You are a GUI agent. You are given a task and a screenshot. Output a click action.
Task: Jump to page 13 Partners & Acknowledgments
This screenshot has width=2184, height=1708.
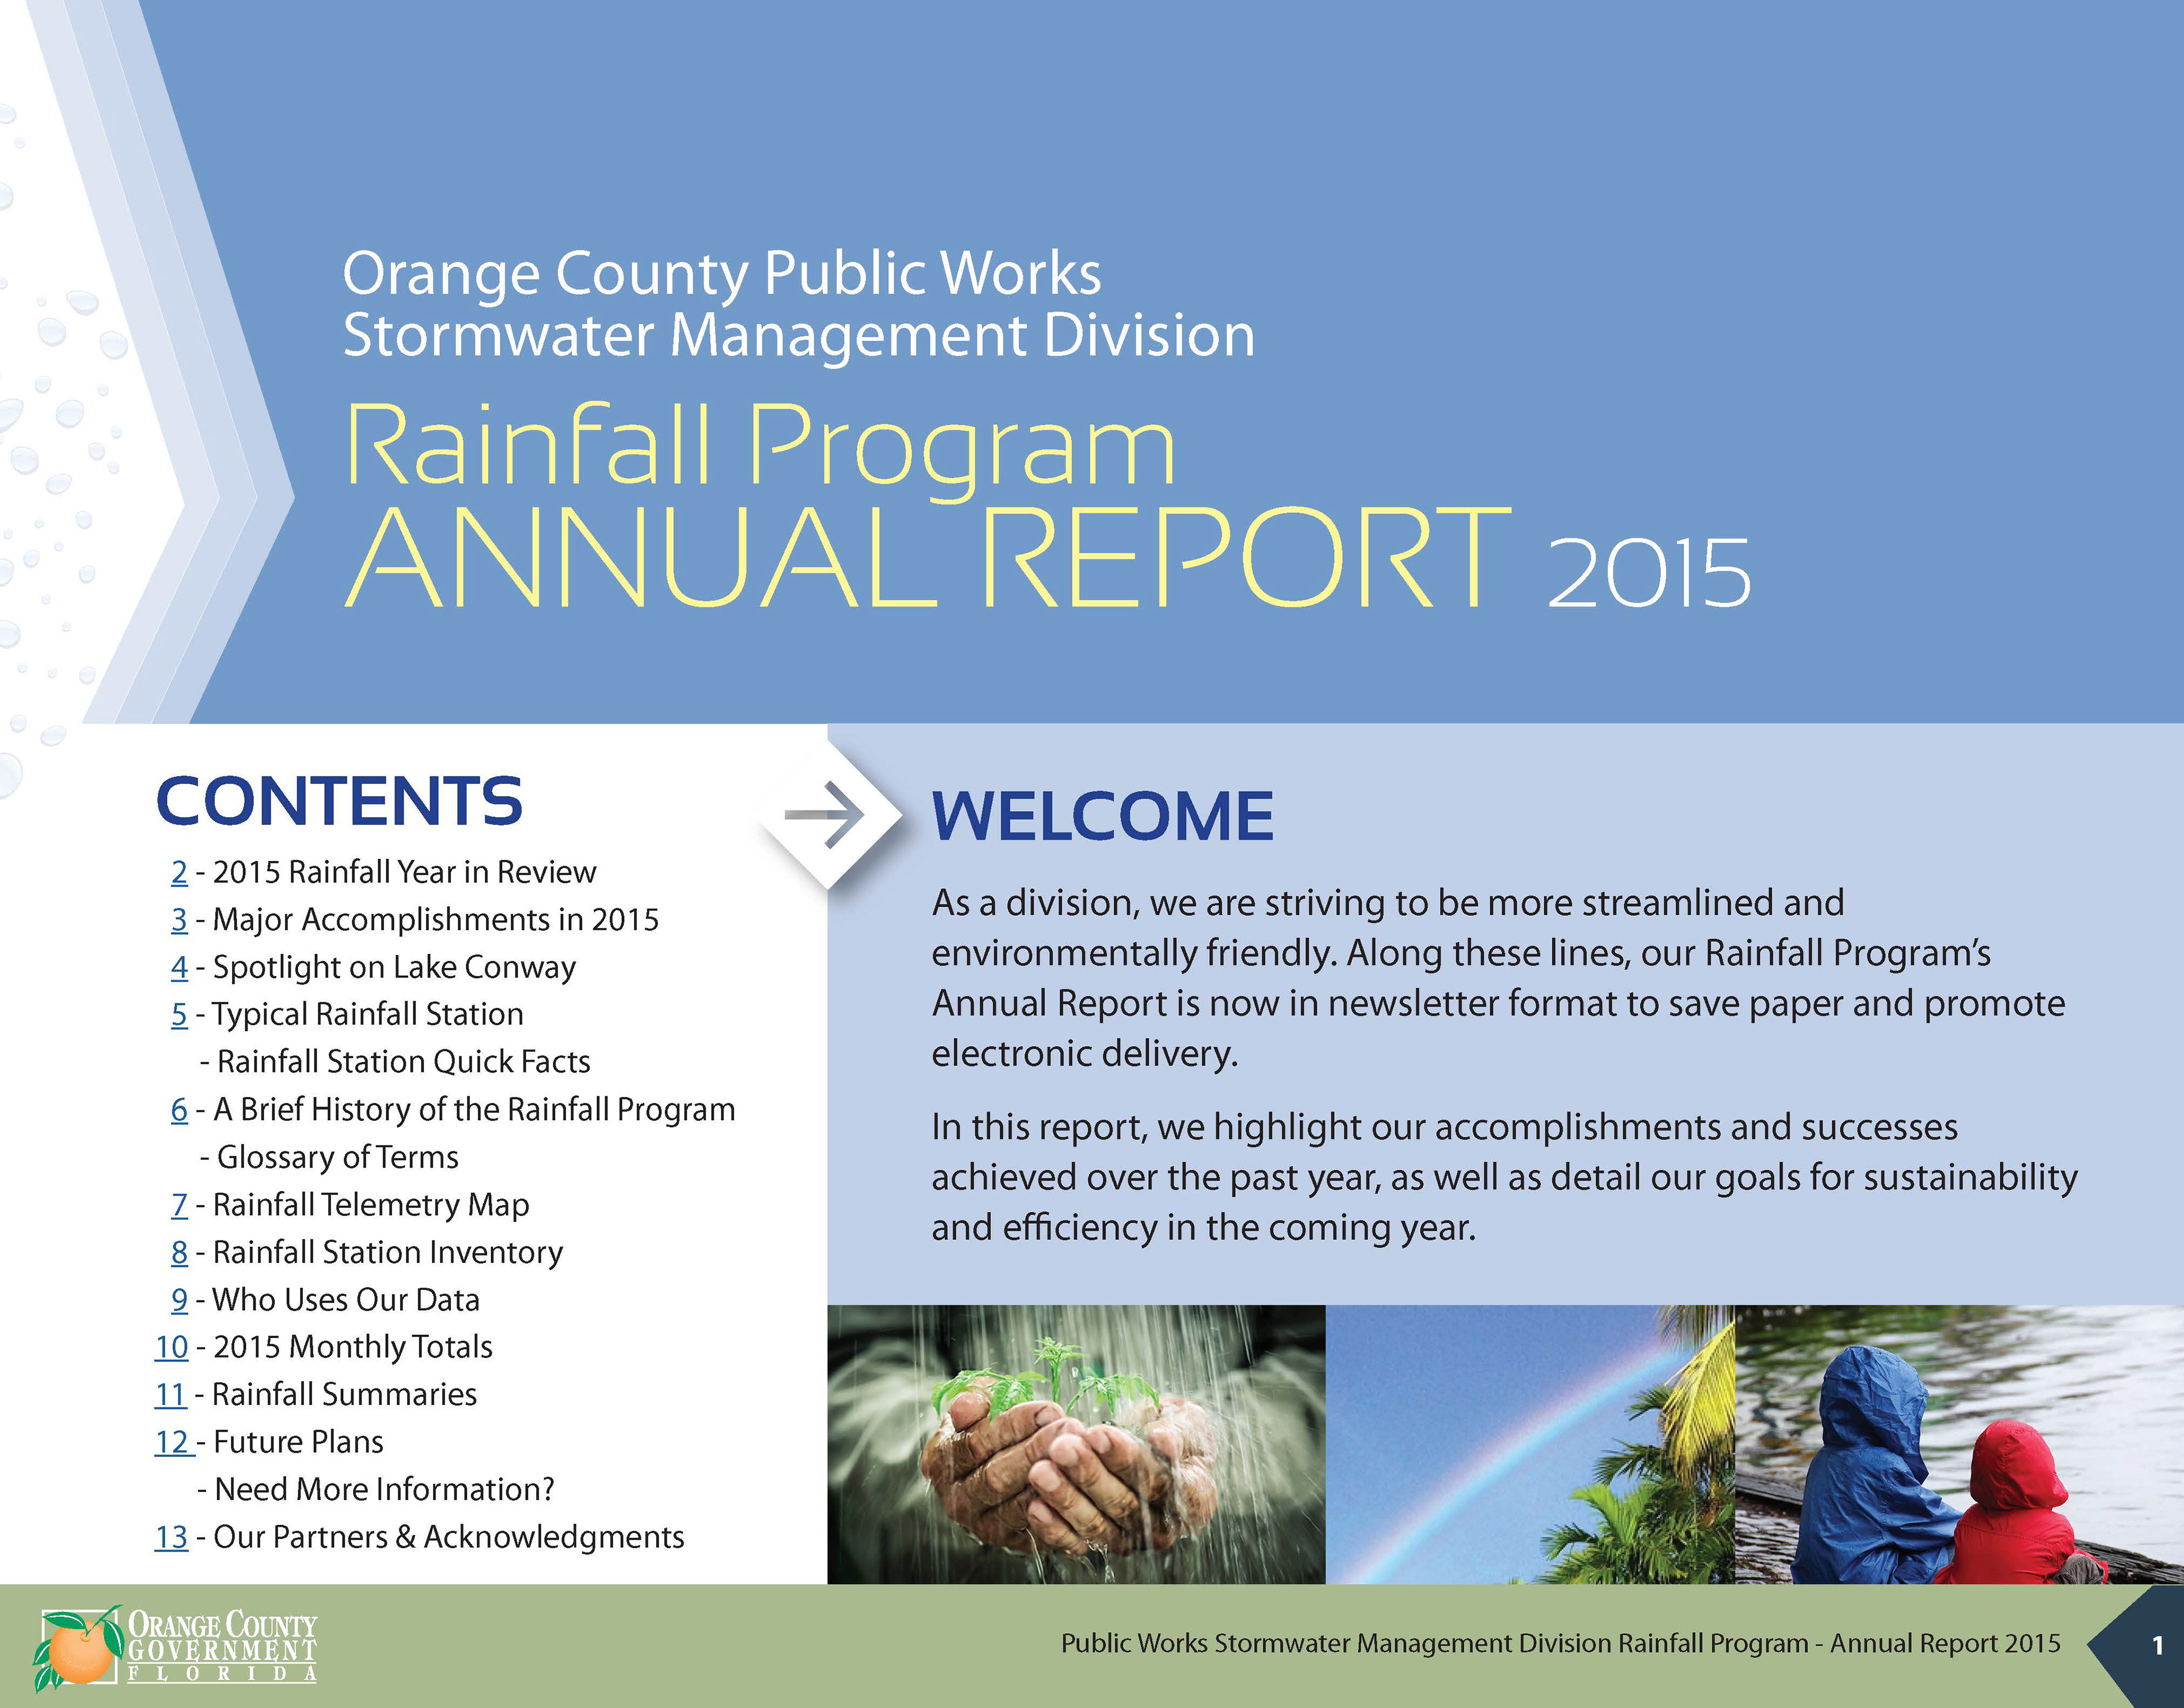171,1537
